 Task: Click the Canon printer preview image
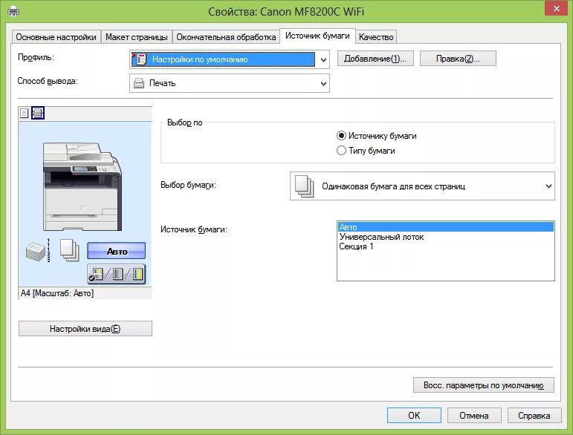[82, 186]
